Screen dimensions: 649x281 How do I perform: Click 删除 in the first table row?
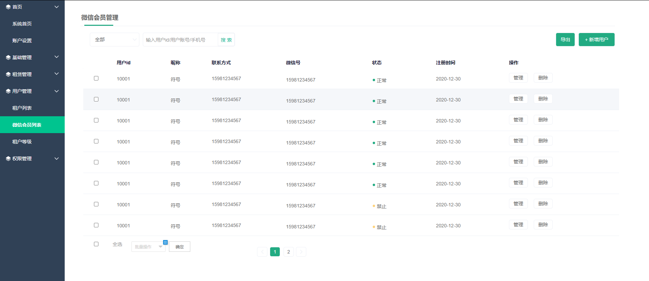tap(543, 78)
